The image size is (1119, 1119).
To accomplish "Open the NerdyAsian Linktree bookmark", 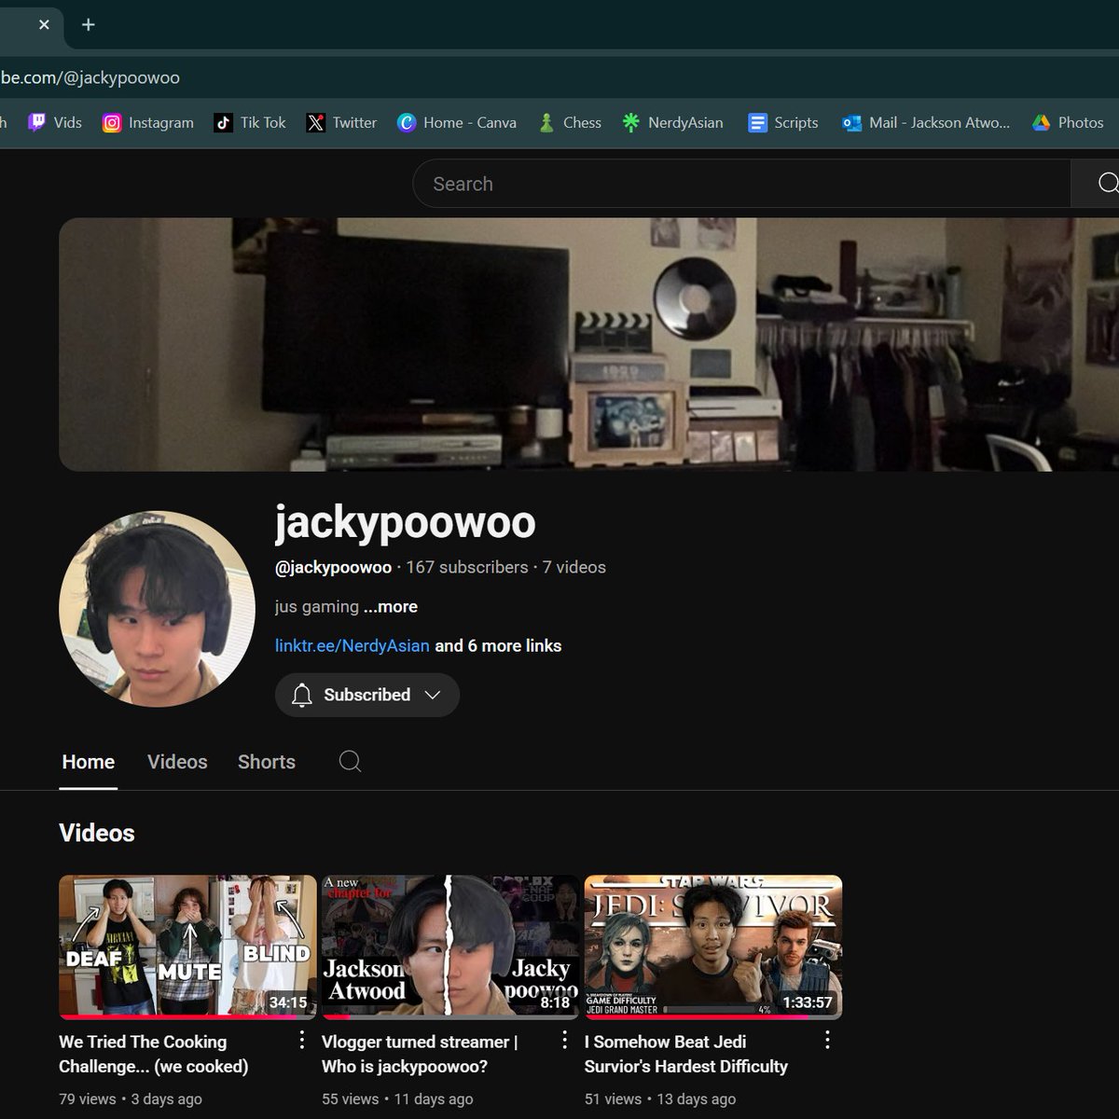I will tap(673, 122).
